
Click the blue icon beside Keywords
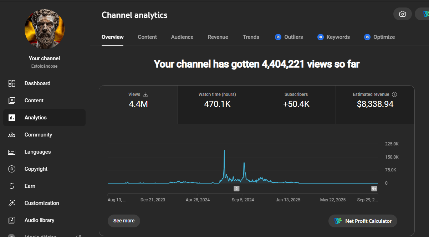320,37
